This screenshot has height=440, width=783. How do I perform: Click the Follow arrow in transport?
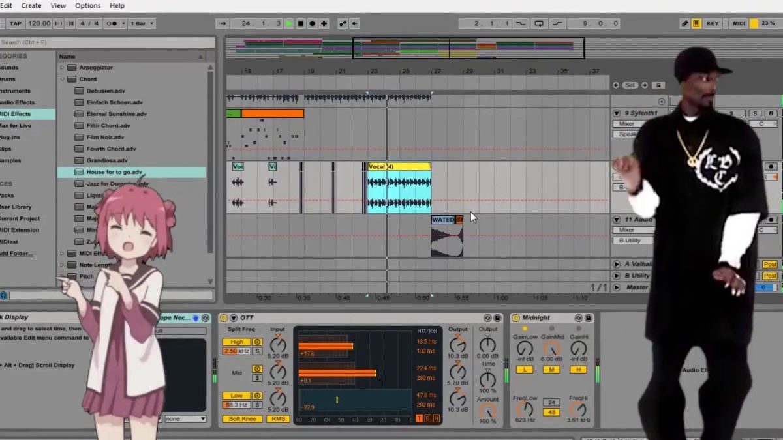click(x=223, y=23)
